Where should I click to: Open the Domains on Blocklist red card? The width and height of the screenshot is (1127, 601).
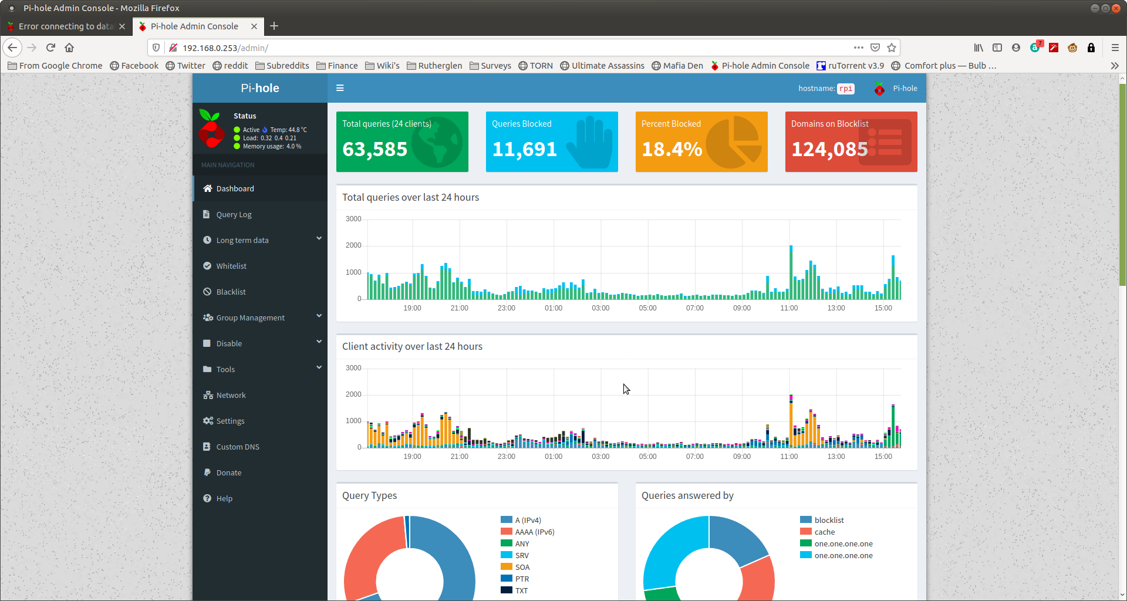coord(851,141)
